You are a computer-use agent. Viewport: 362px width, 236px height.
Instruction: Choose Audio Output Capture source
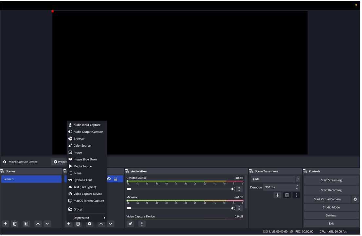click(x=87, y=132)
